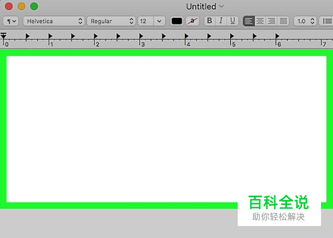This screenshot has height=238, width=333.
Task: Open the 1.0 line spacing dropdown
Action: click(306, 21)
